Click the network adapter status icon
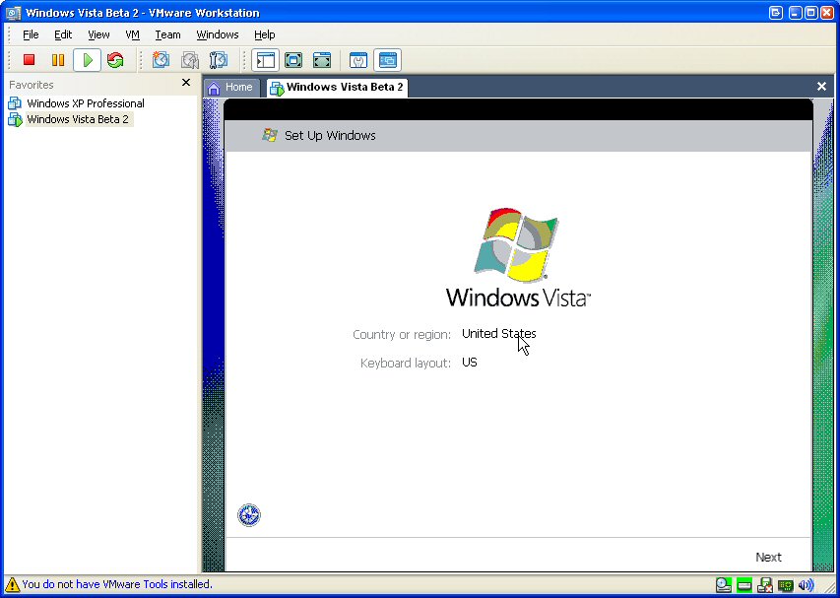Viewport: 840px width, 598px height. click(786, 585)
